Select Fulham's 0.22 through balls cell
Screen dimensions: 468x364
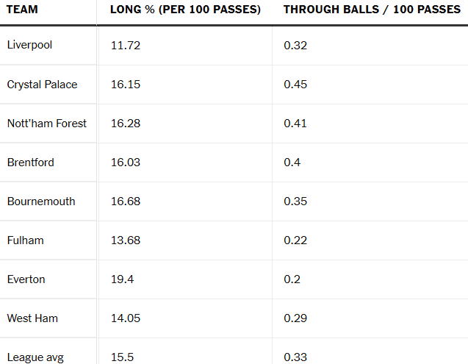(295, 240)
